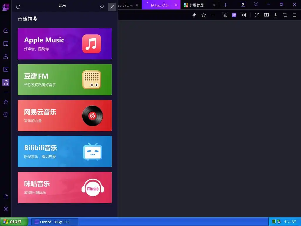This screenshot has height=226, width=301.
Task: Close the 扩展管理 tab
Action: [214, 5]
